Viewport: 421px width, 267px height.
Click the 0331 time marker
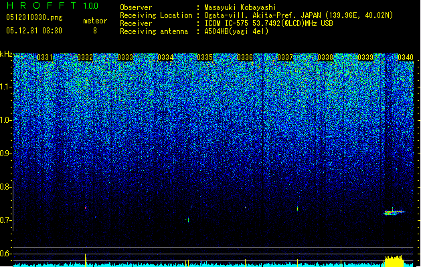tap(45, 57)
